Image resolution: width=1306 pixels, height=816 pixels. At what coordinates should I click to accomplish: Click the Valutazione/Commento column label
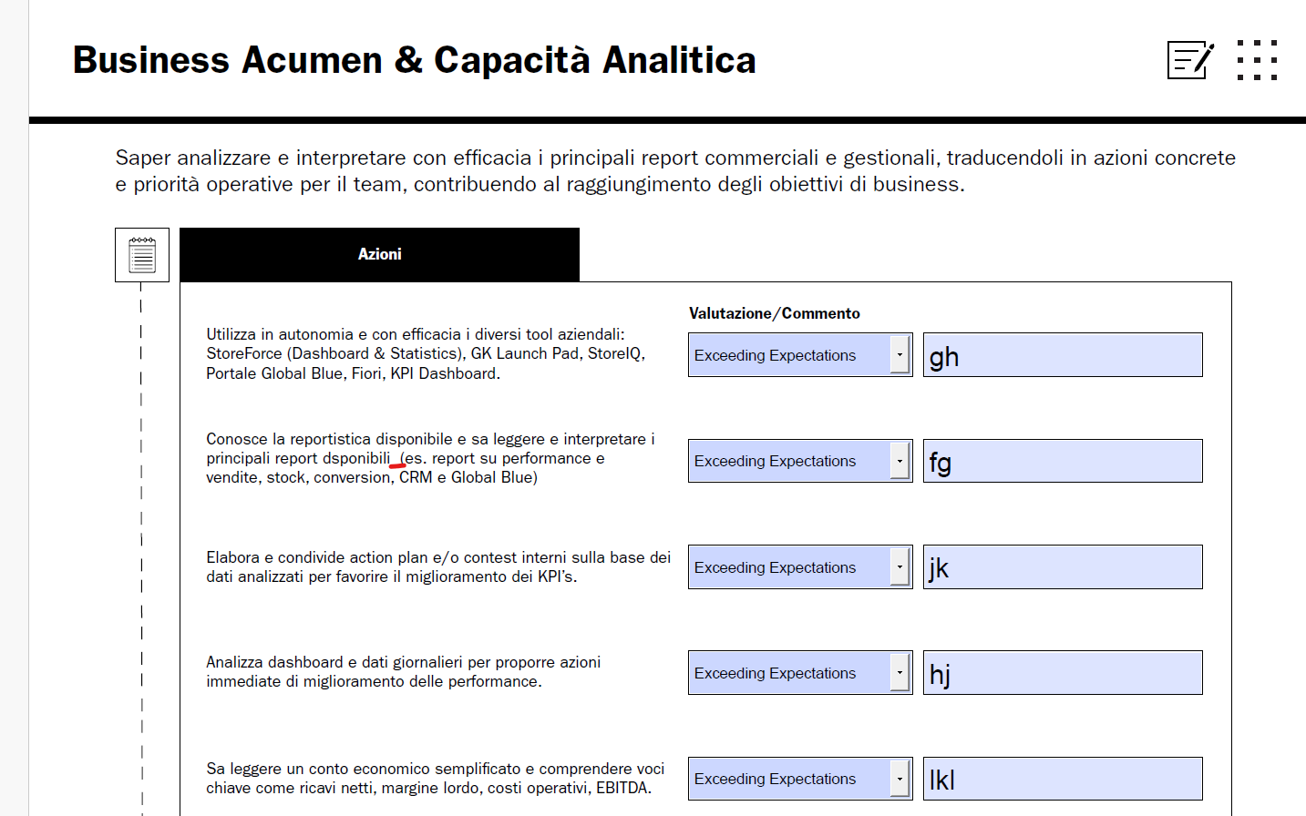[774, 313]
